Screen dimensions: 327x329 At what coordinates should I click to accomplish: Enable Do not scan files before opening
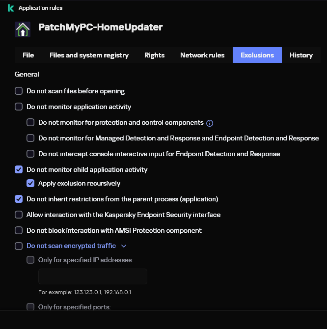tap(19, 91)
